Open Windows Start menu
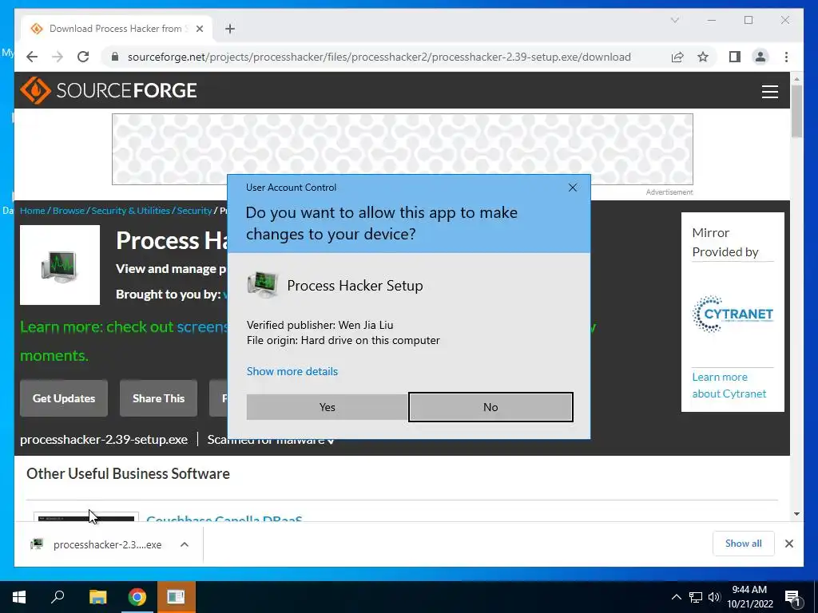The width and height of the screenshot is (818, 613). pyautogui.click(x=19, y=597)
